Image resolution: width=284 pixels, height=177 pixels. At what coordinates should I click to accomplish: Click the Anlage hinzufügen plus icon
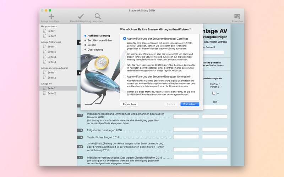pyautogui.click(x=51, y=16)
